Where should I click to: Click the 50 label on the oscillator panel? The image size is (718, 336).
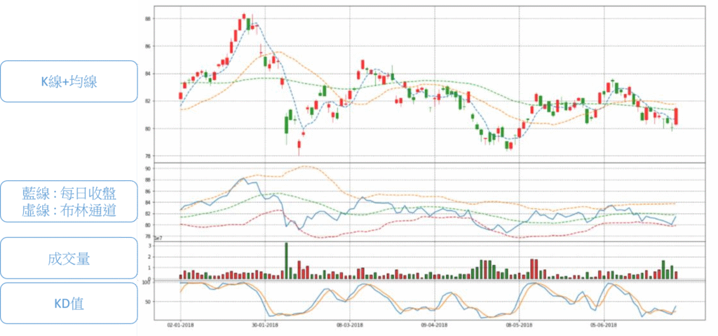click(x=148, y=302)
